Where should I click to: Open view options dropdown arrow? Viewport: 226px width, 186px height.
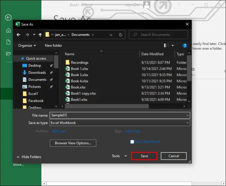173,46
